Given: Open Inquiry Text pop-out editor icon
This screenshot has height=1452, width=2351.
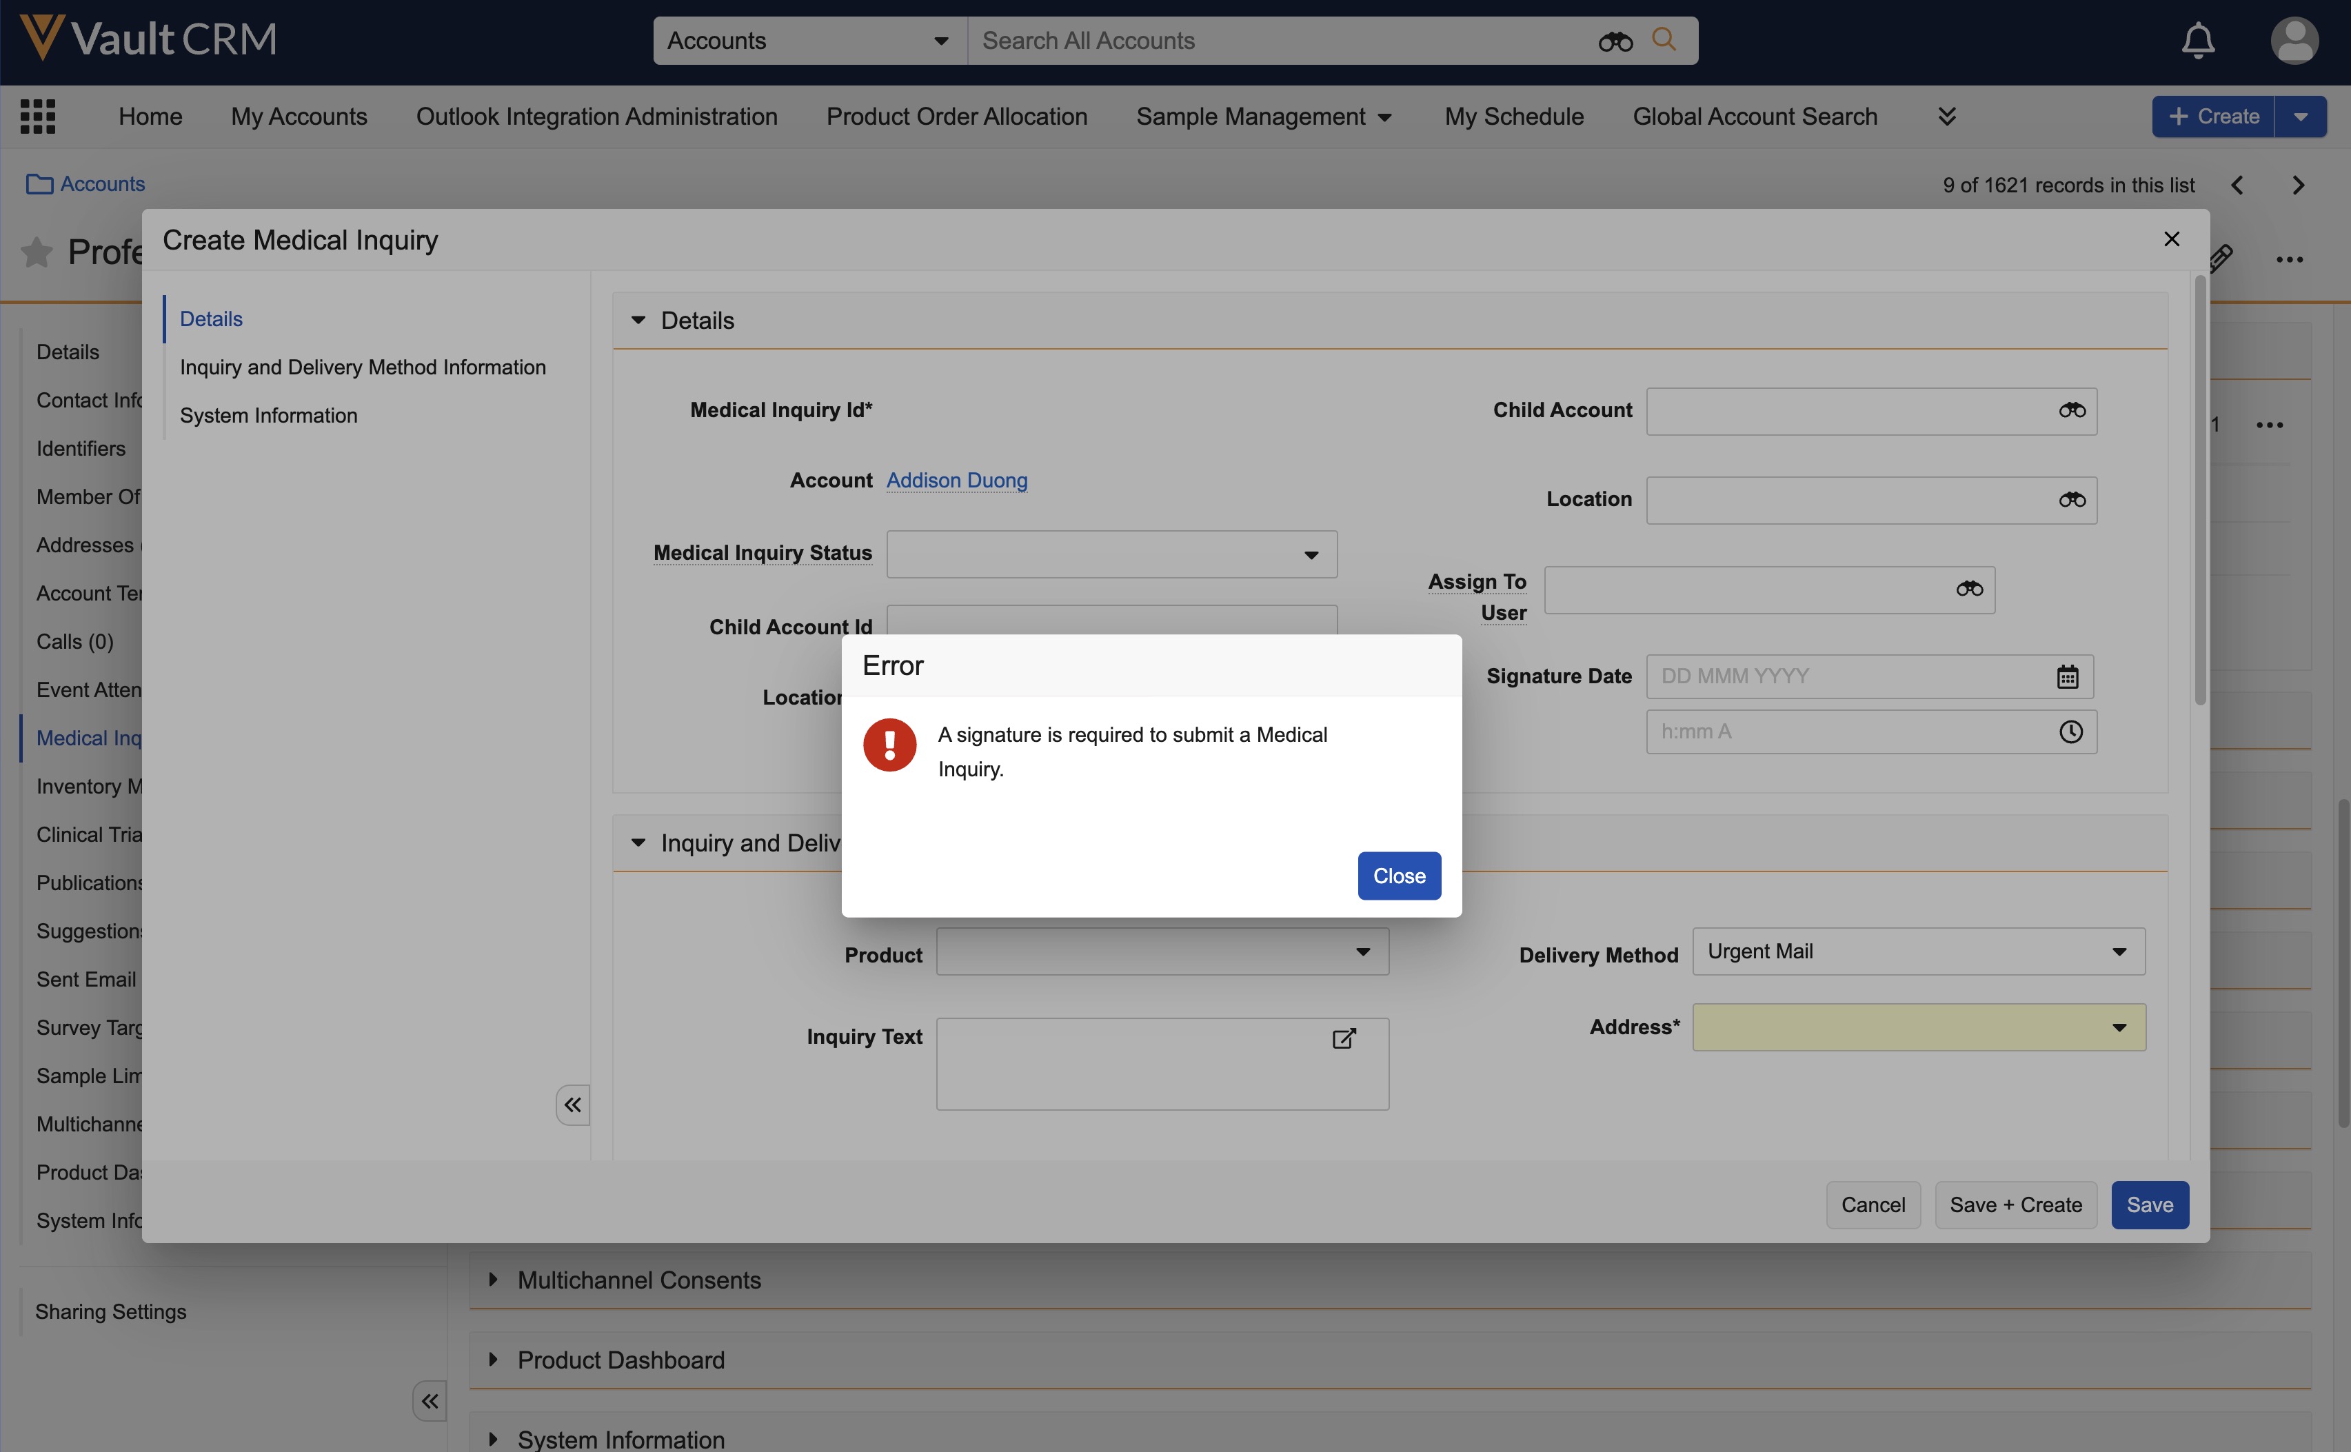Looking at the screenshot, I should click(x=1344, y=1038).
